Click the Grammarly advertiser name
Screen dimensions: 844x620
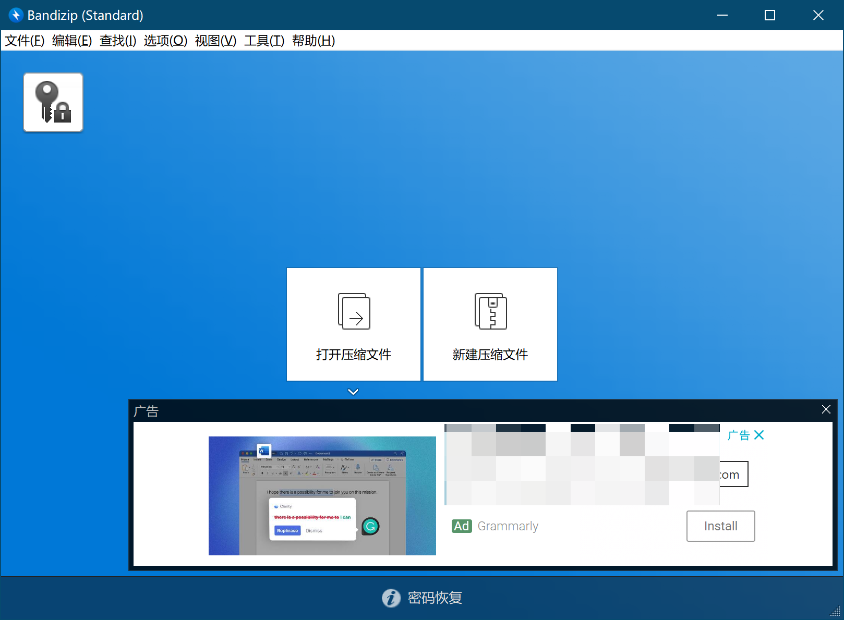508,526
